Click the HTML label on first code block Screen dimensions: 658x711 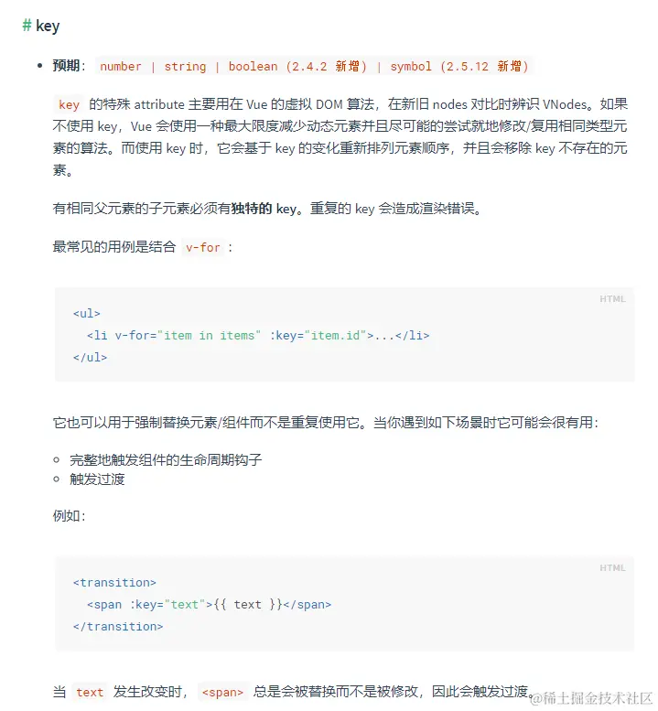(x=612, y=299)
